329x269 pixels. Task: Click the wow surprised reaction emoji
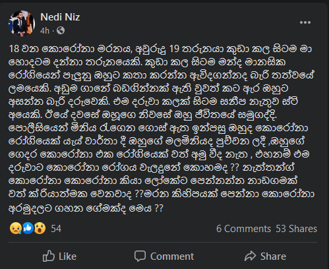(x=40, y=228)
